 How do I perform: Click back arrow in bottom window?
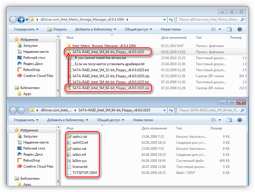coord(13,110)
